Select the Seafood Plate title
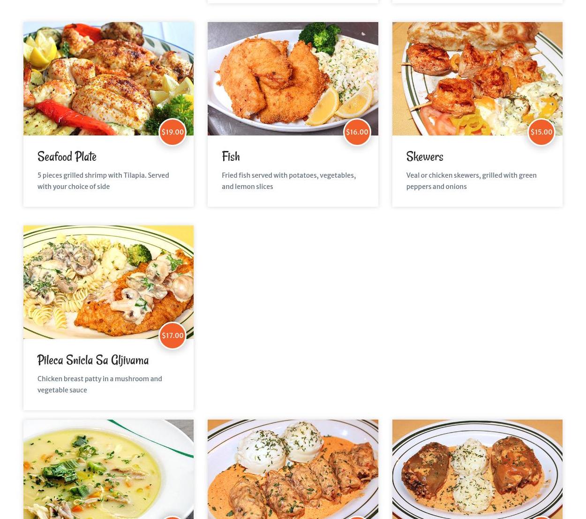The image size is (586, 519). pos(67,157)
